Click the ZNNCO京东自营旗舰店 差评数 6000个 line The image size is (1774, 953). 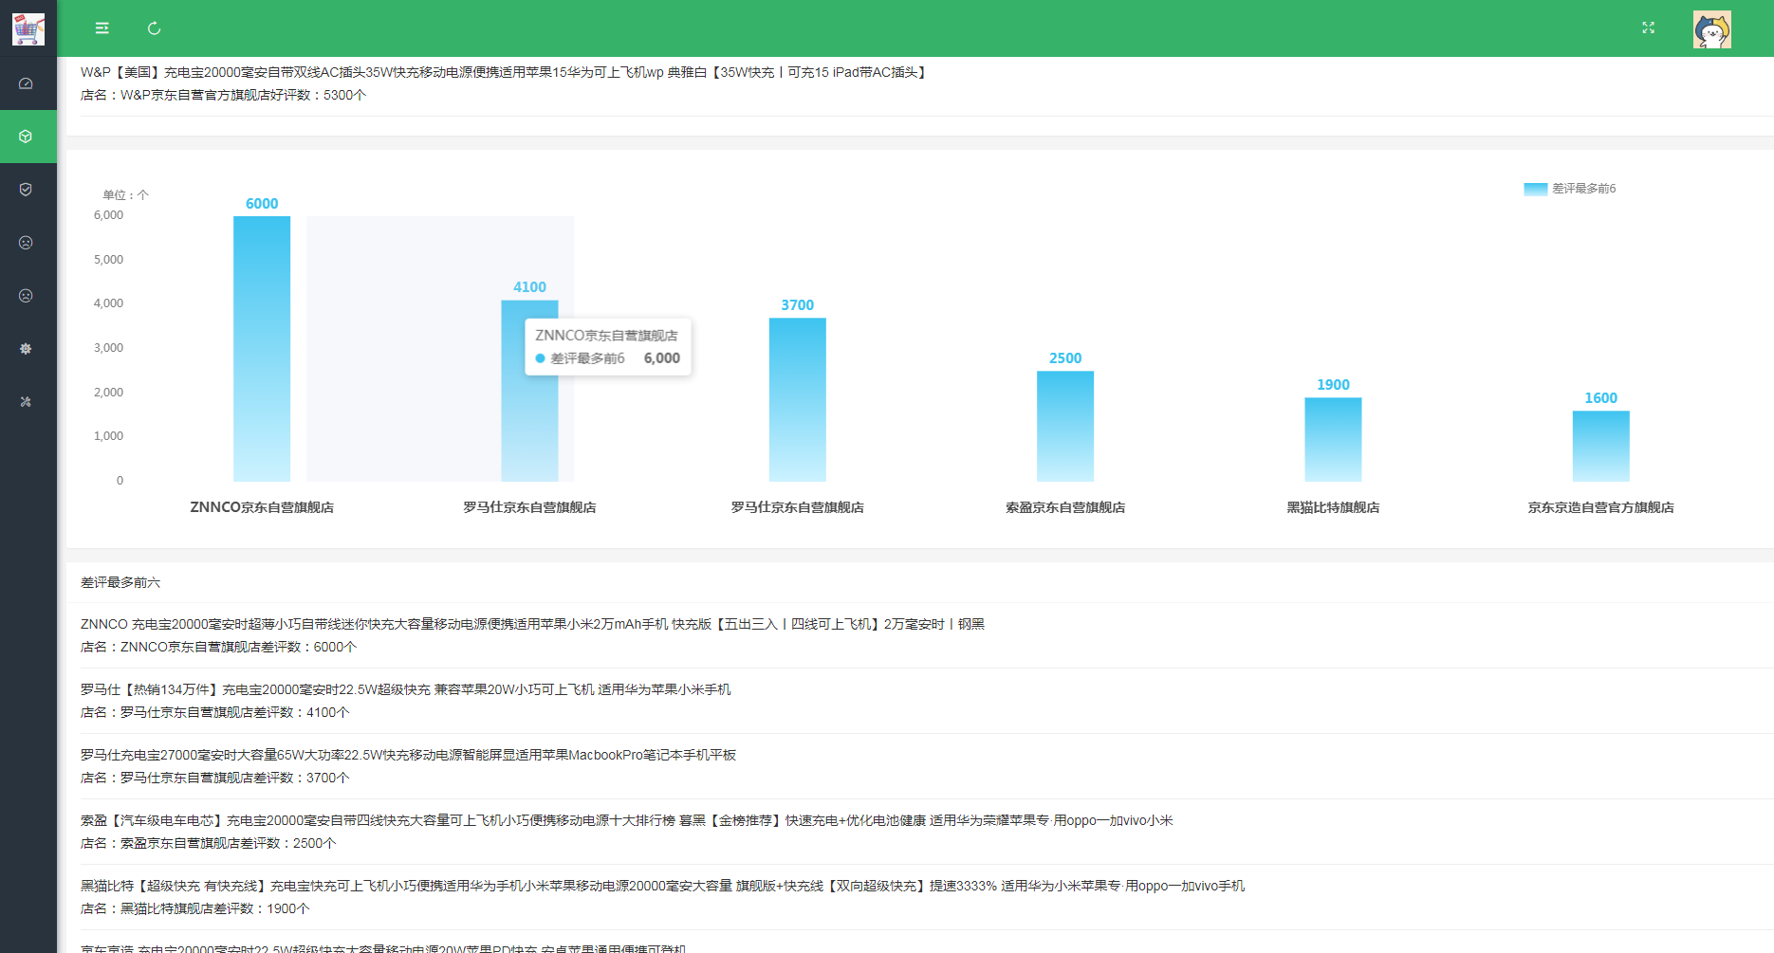click(218, 647)
